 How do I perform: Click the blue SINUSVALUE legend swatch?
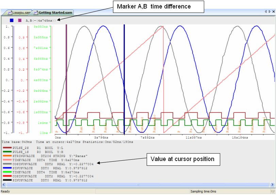tap(7, 168)
